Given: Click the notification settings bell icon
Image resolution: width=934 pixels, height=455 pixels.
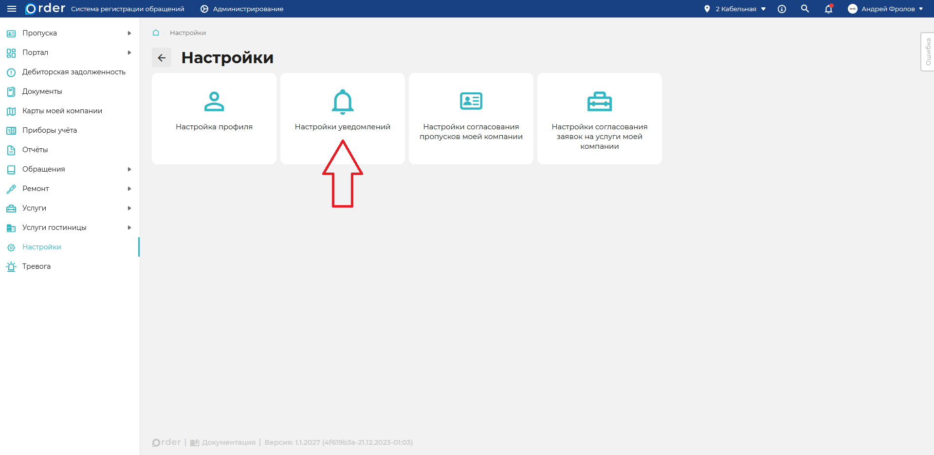Looking at the screenshot, I should point(343,102).
